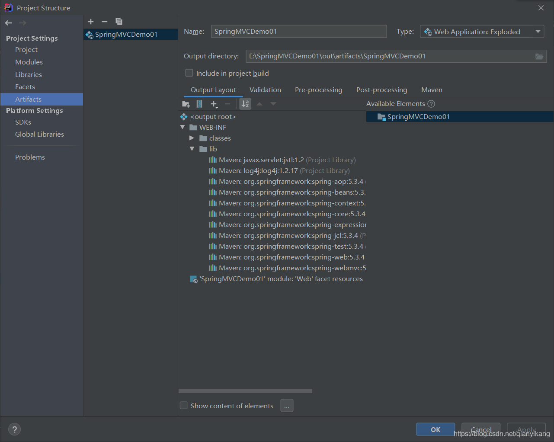Expand the classes folder node
Image resolution: width=554 pixels, height=442 pixels.
coord(192,138)
